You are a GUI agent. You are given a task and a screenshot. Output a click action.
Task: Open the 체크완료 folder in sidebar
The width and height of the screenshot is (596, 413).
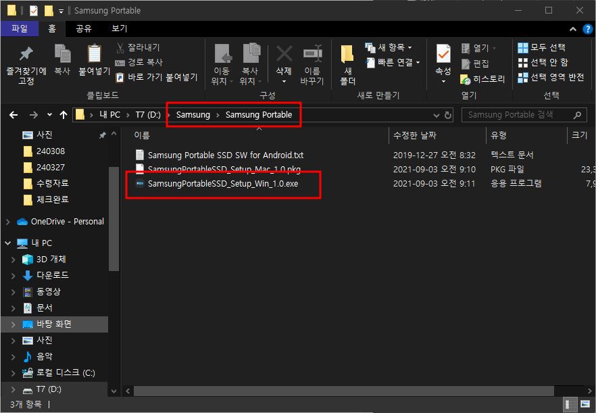pyautogui.click(x=53, y=199)
